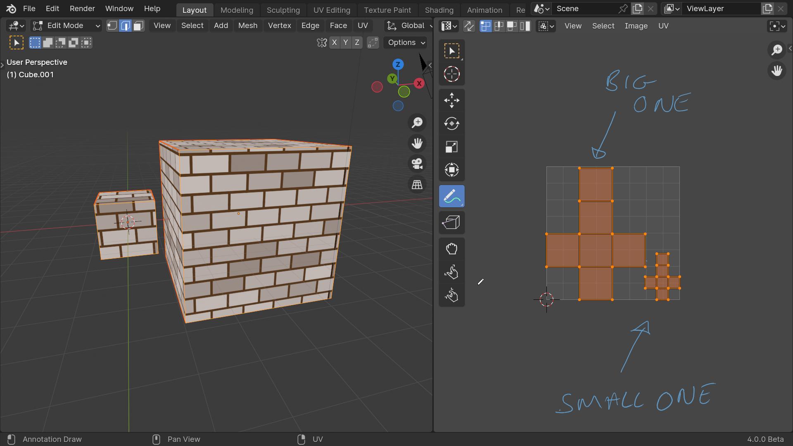
Task: Open the Edit Mode dropdown
Action: 66,26
